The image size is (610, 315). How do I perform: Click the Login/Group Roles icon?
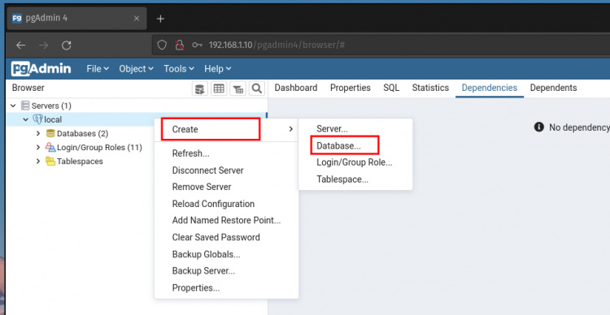[50, 147]
